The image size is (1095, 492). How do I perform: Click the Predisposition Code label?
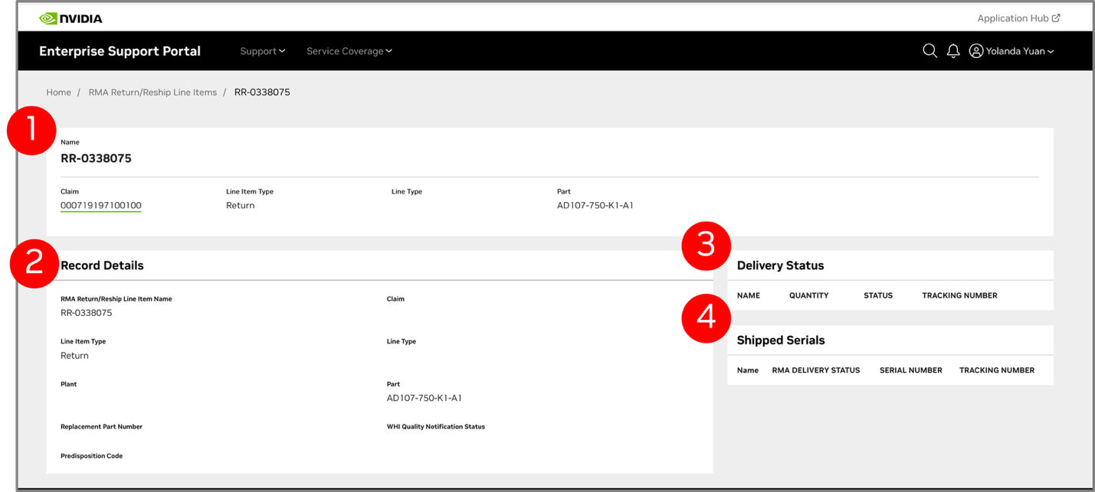[92, 455]
